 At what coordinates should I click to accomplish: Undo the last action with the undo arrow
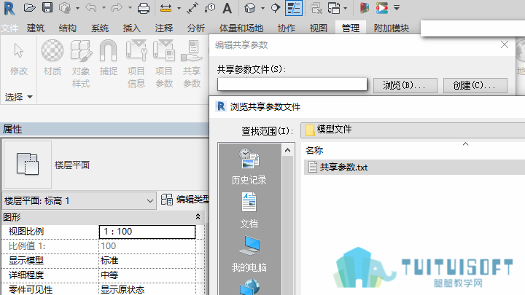coord(90,7)
